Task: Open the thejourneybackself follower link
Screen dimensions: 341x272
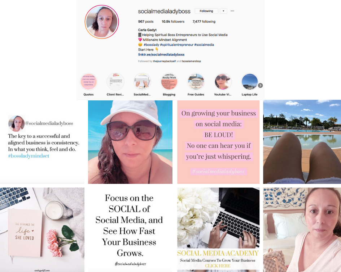Action: (165, 61)
